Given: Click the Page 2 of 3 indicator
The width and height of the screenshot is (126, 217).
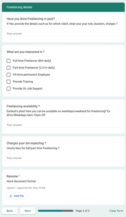Looking at the screenshot, I should [83, 211].
